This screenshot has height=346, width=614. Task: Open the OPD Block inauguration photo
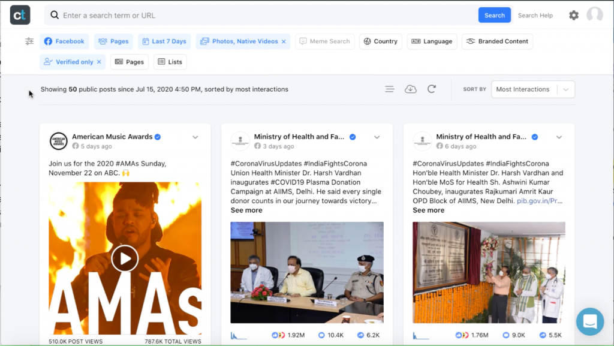(x=489, y=272)
